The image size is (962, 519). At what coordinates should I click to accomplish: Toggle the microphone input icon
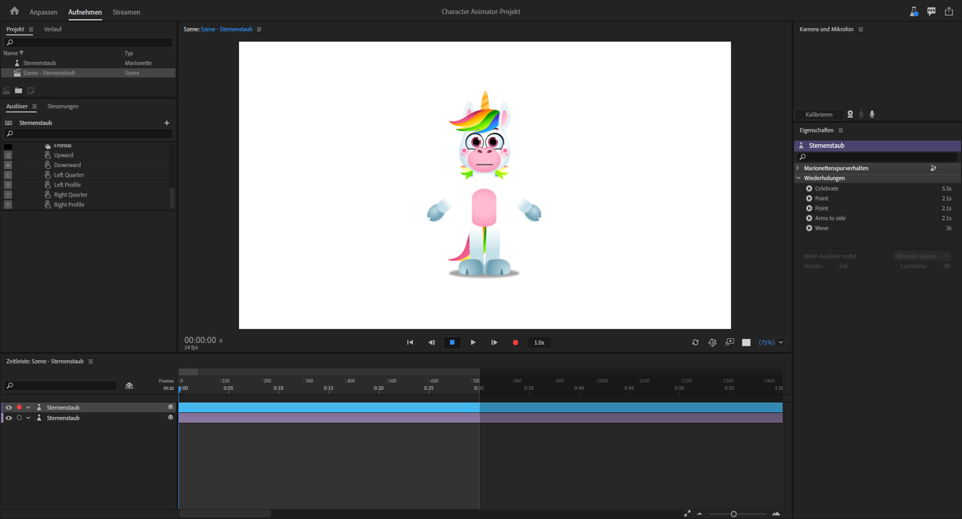pyautogui.click(x=872, y=114)
